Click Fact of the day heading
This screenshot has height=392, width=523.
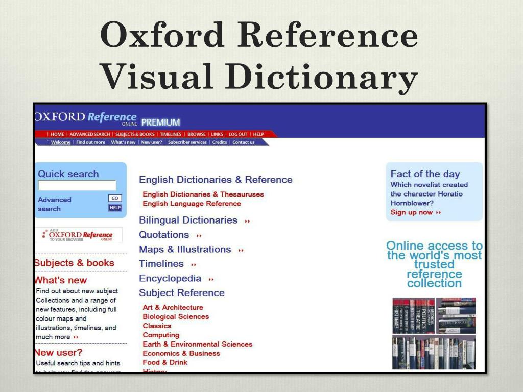[425, 174]
